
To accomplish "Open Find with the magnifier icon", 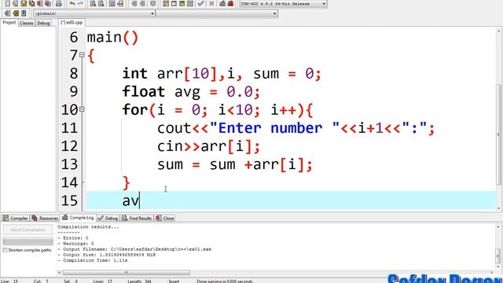I will [x=93, y=3].
